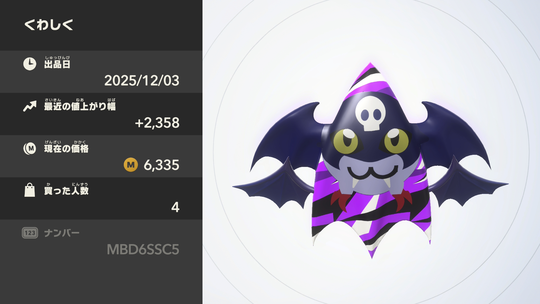Click the buyer count number 4
540x304 pixels.
tap(175, 207)
